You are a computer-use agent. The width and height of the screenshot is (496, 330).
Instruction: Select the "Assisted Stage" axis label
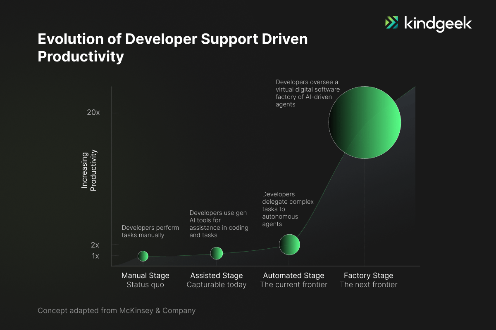coord(217,276)
